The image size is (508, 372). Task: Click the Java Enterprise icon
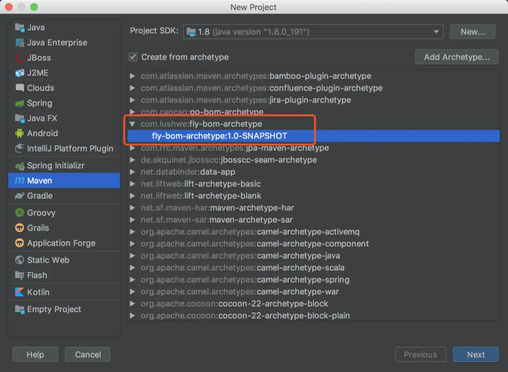tap(20, 43)
